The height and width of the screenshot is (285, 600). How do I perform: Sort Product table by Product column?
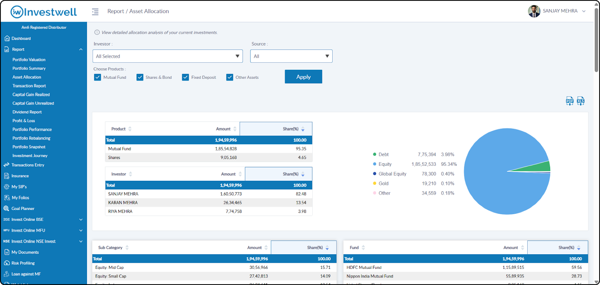(x=130, y=129)
